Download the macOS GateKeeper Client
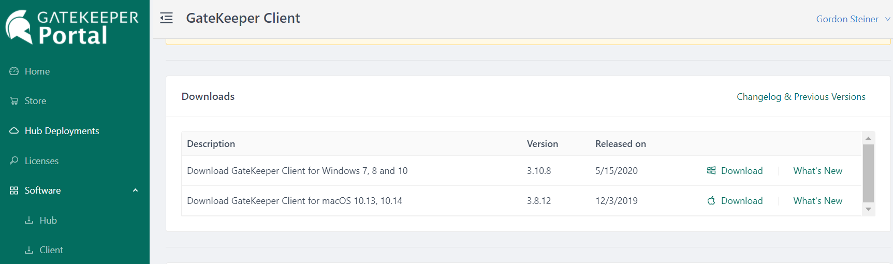The width and height of the screenshot is (893, 264). [x=741, y=201]
